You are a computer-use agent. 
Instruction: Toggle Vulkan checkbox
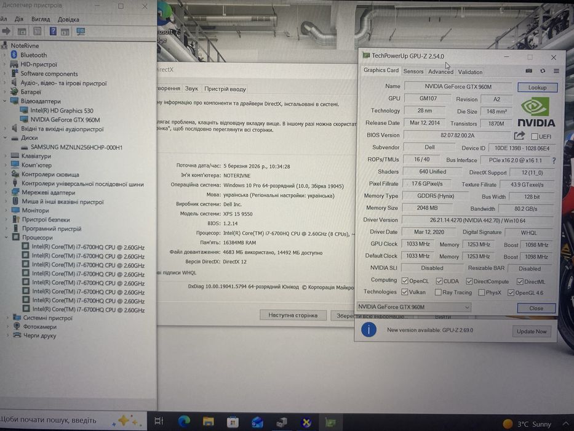click(x=405, y=292)
